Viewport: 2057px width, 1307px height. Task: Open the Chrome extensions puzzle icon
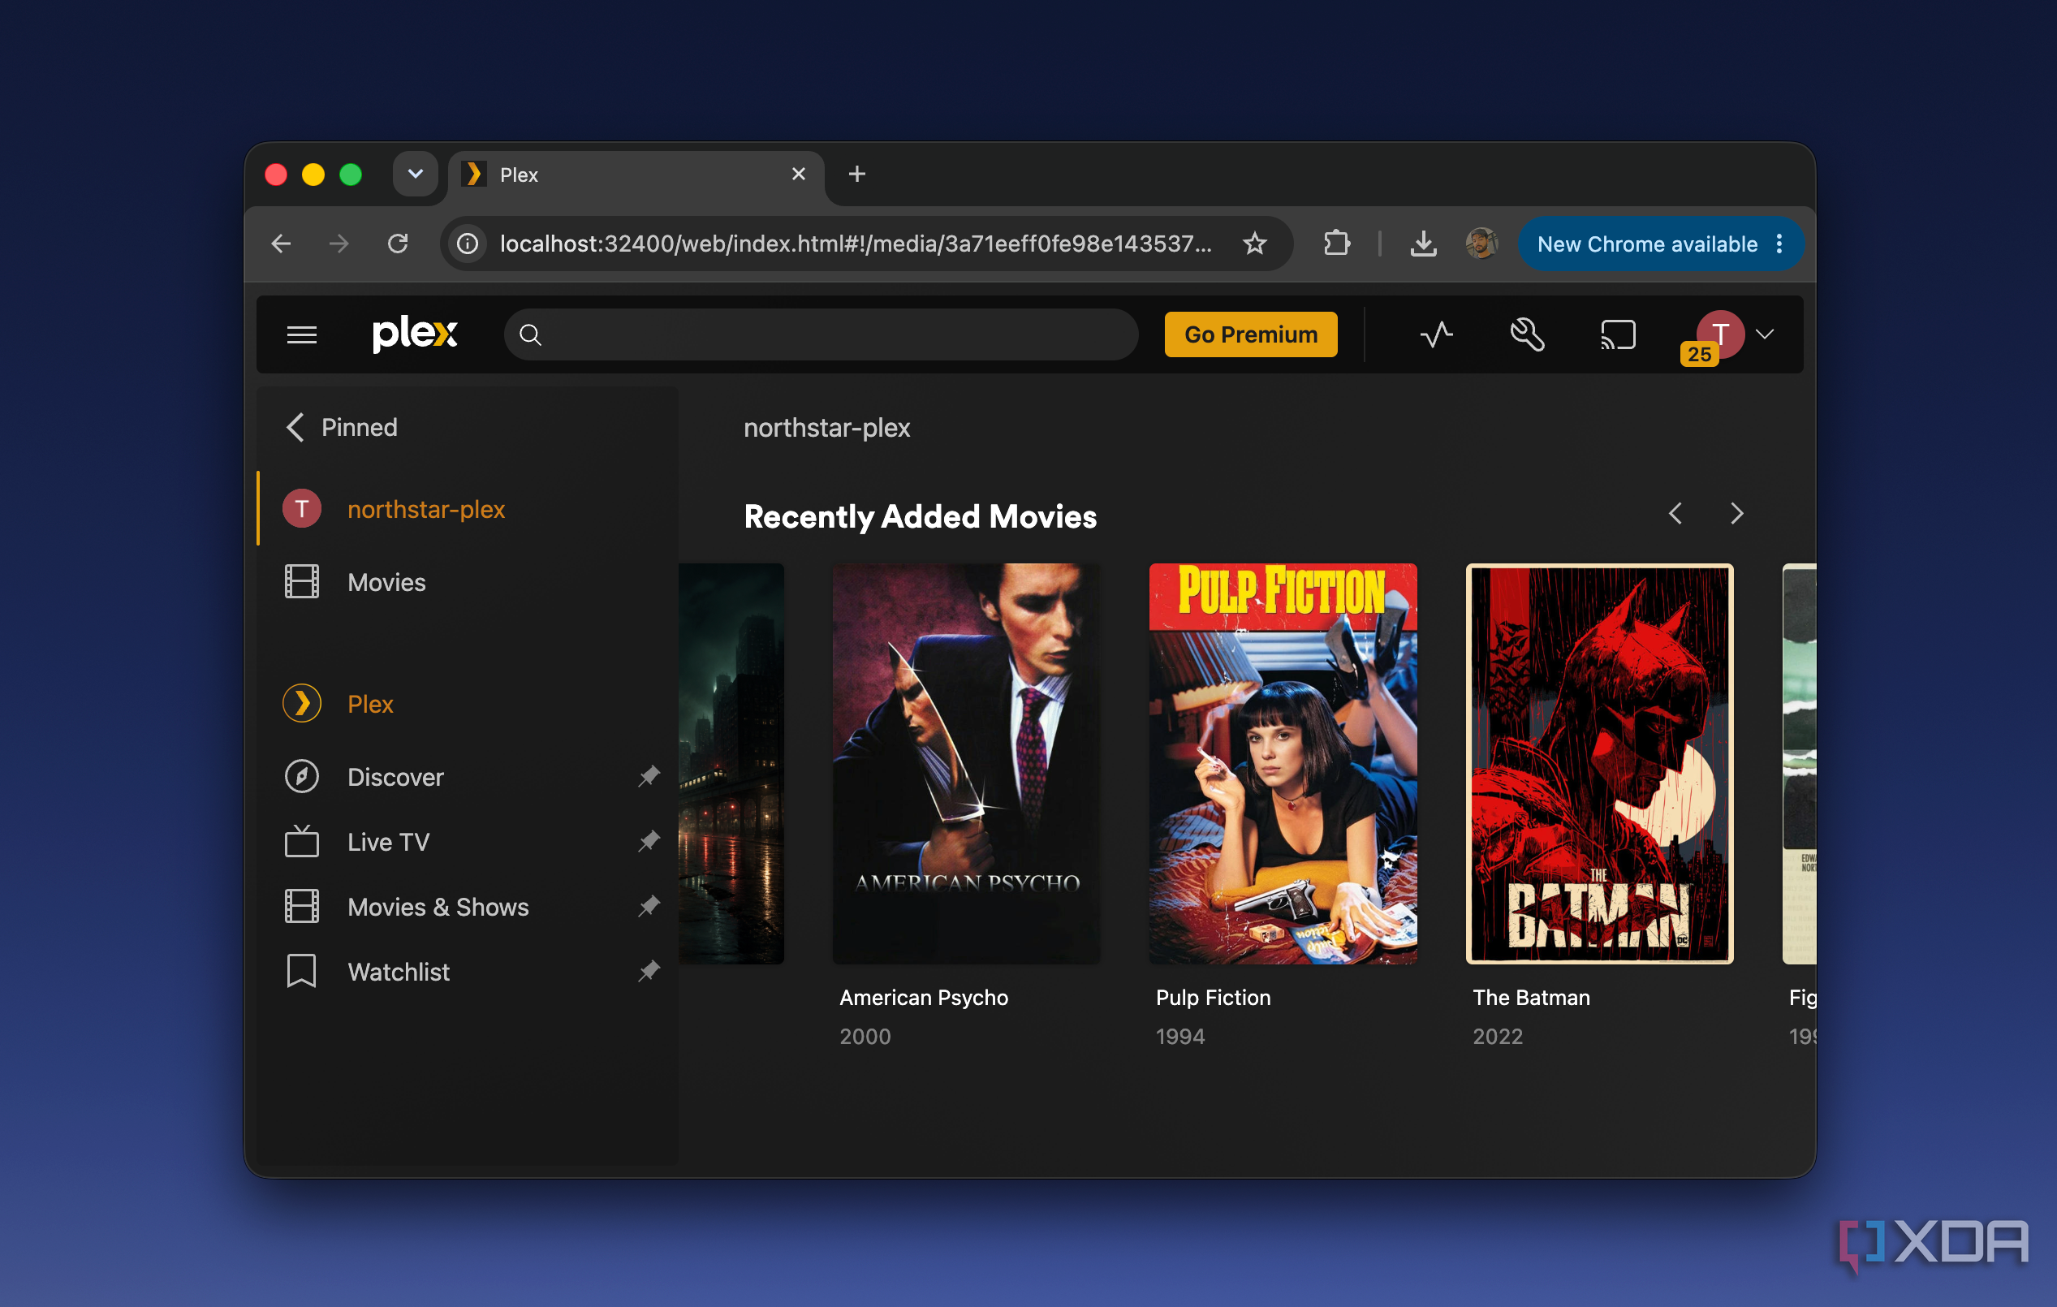(1337, 244)
